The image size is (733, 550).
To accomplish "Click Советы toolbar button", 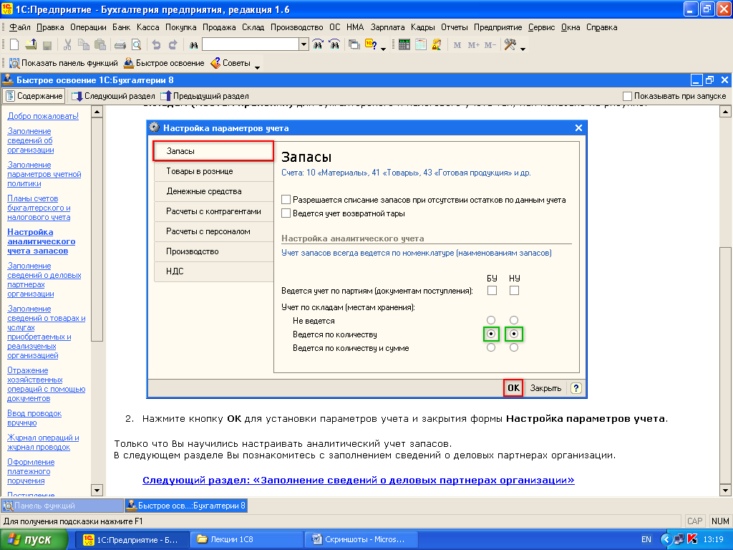I will pyautogui.click(x=231, y=63).
